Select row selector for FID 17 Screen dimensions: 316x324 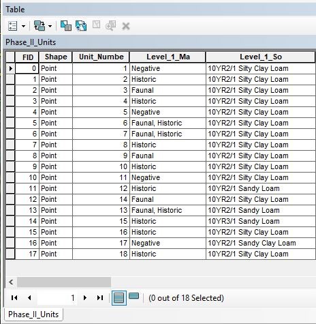[x=10, y=254]
